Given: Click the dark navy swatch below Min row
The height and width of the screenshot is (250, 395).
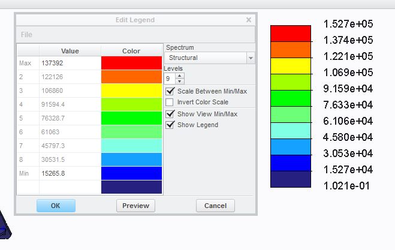Looking at the screenshot, I should click(x=131, y=187).
